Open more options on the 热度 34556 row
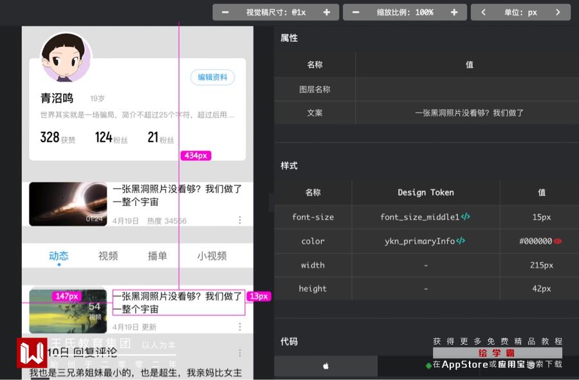This screenshot has width=579, height=380. (x=240, y=221)
